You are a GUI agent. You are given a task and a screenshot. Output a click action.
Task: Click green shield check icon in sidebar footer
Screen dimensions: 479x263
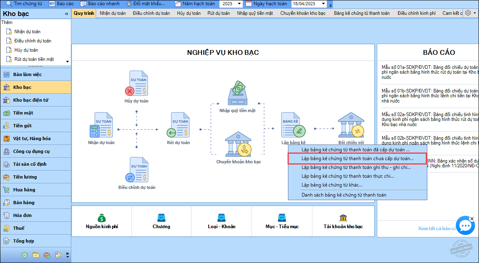coord(25,255)
